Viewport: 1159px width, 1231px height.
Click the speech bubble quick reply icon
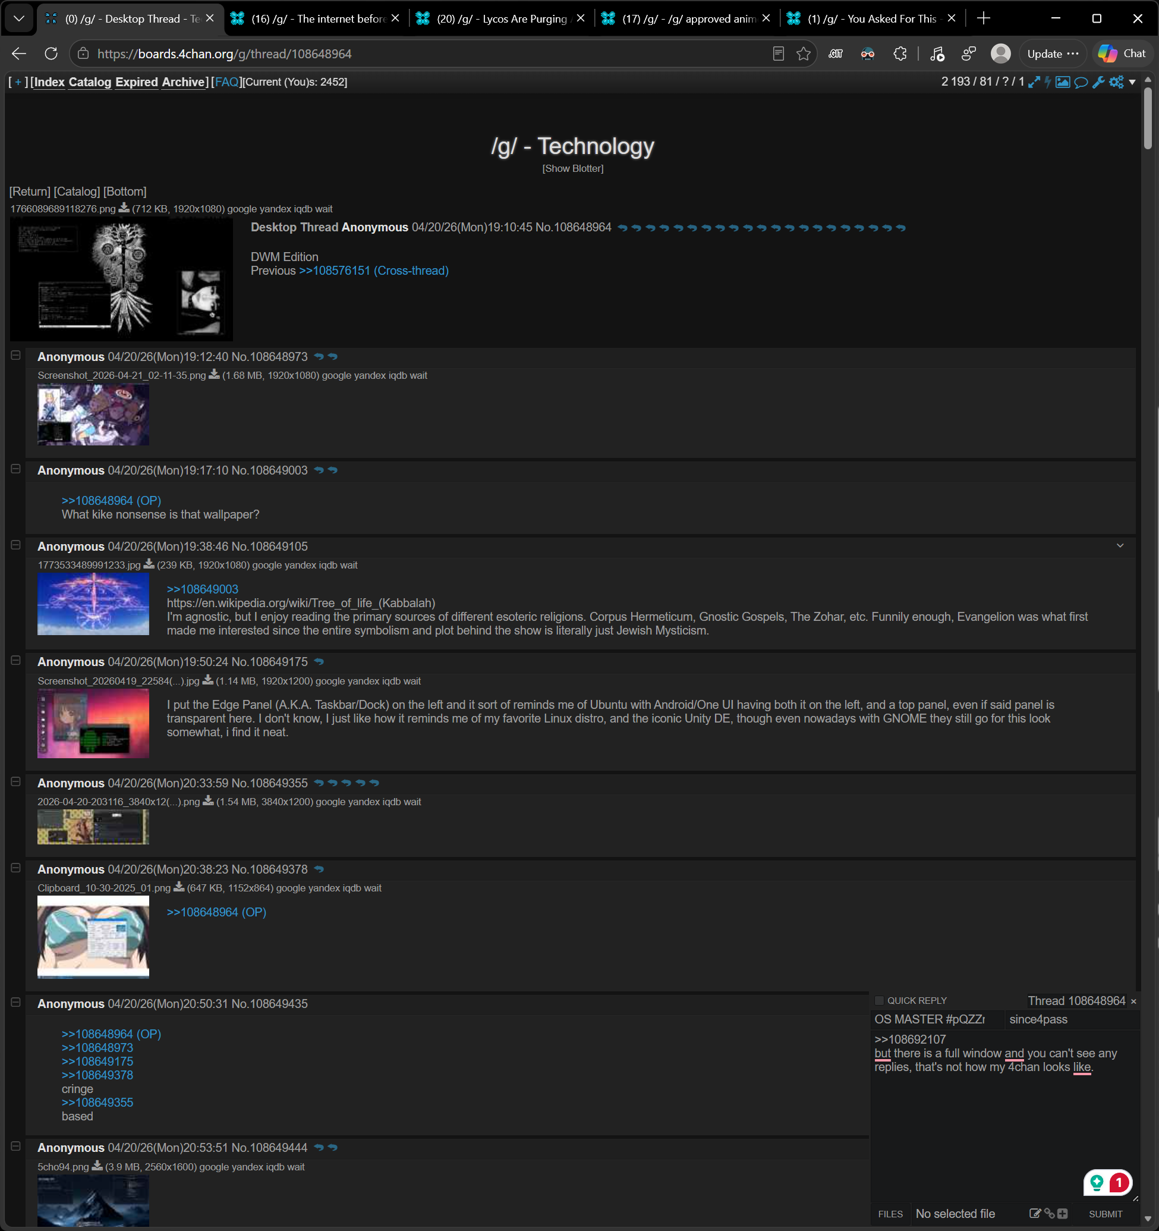1081,82
